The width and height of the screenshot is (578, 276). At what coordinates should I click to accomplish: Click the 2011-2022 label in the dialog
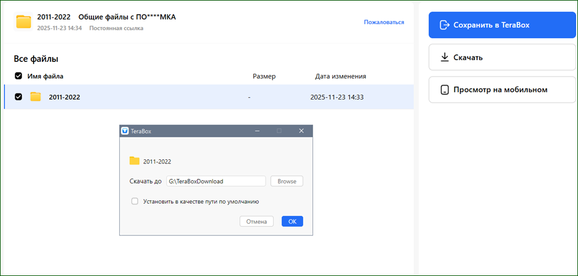157,162
